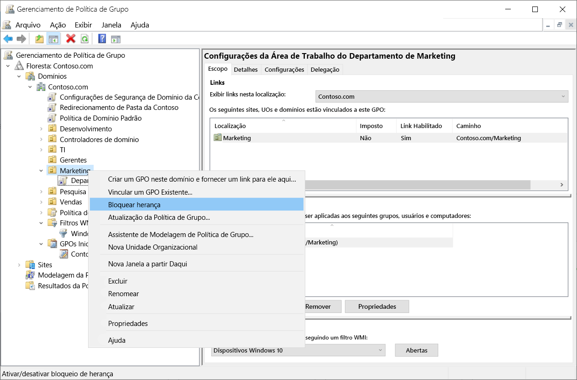Viewport: 577px width, 380px height.
Task: Click the Controladores de domínio OU folder icon
Action: [x=53, y=140]
